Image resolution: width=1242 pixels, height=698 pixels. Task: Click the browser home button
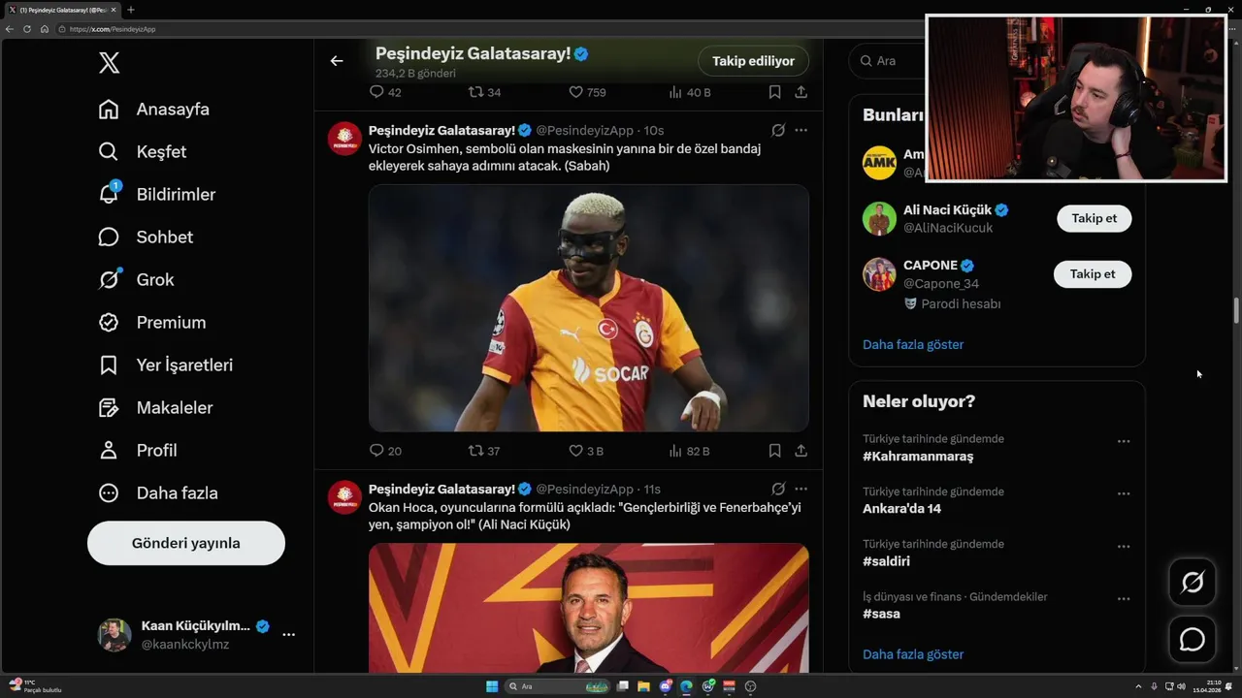pos(45,29)
